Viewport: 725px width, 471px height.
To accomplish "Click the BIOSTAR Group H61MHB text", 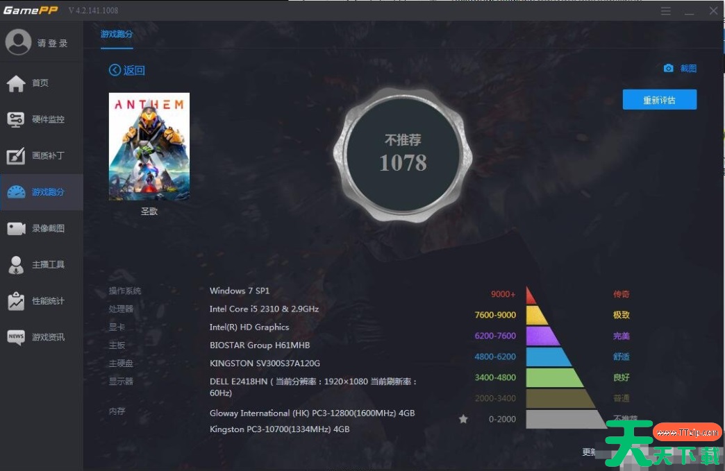I will click(260, 345).
